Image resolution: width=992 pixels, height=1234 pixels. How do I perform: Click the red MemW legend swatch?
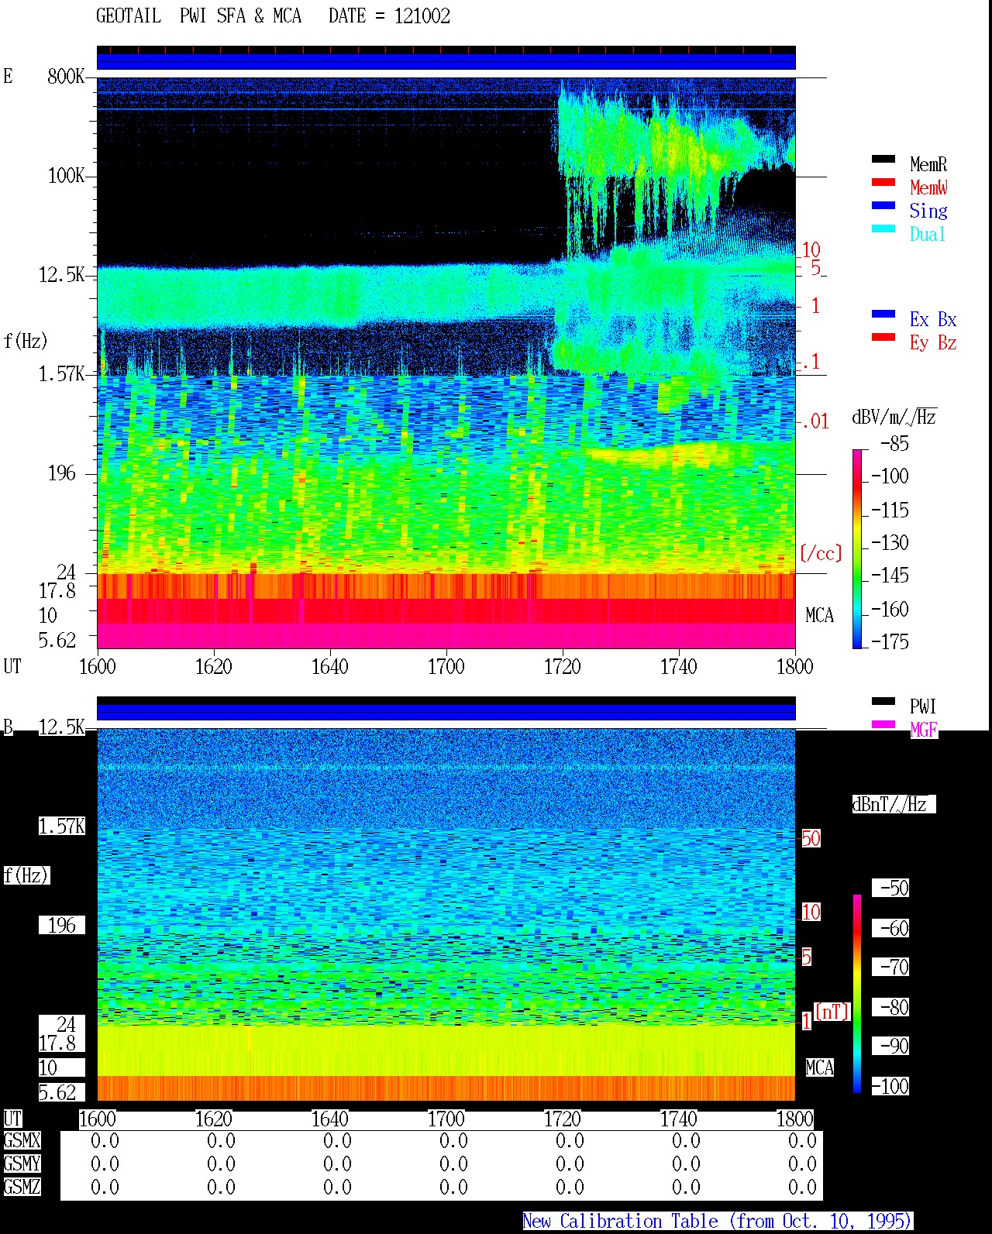[x=883, y=183]
